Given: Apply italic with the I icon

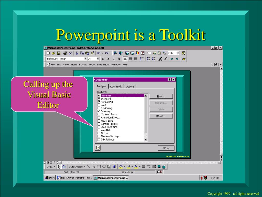Looking at the screenshot, I should pyautogui.click(x=108, y=59).
